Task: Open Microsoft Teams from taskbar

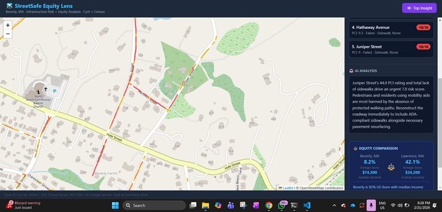Action: coord(231,205)
